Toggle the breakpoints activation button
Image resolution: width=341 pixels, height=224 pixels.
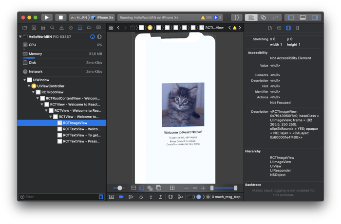[x=121, y=197]
